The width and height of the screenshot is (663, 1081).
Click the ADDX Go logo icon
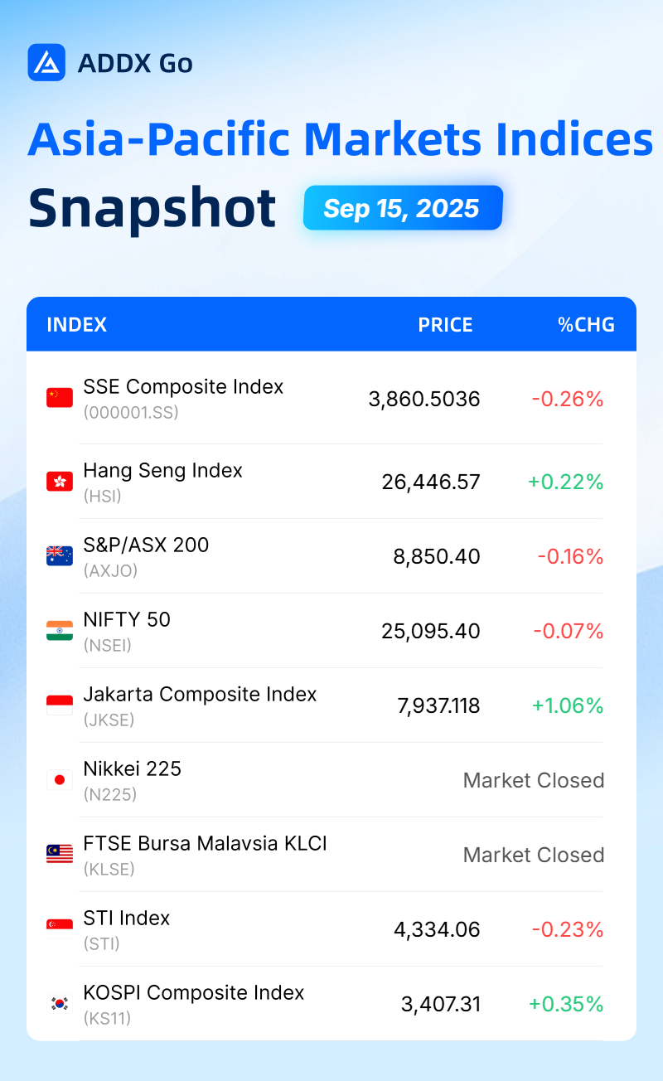click(x=46, y=62)
